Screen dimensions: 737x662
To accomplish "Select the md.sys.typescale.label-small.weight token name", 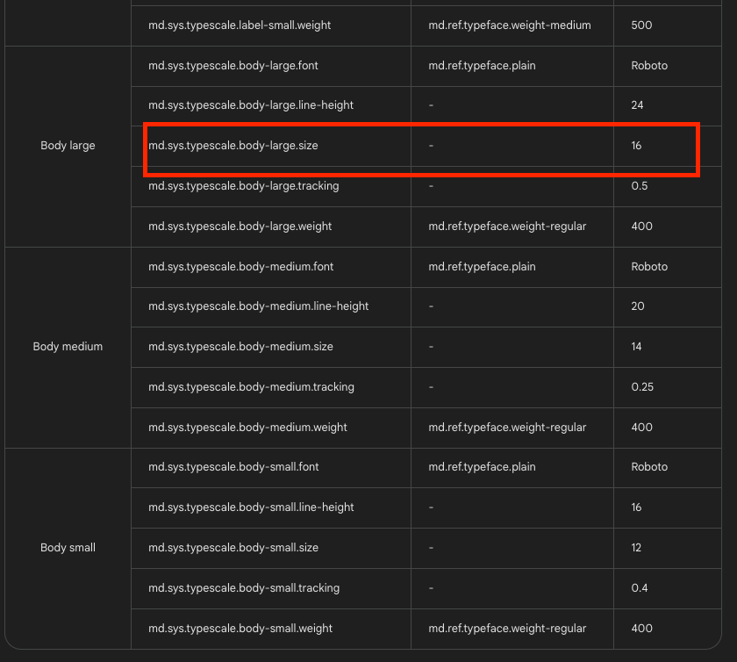I will [x=238, y=25].
